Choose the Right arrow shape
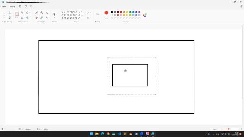This screenshot has width=244, height=137. coord(71,15)
